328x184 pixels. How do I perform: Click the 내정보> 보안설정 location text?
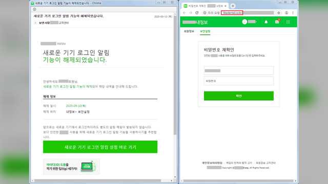(78, 112)
